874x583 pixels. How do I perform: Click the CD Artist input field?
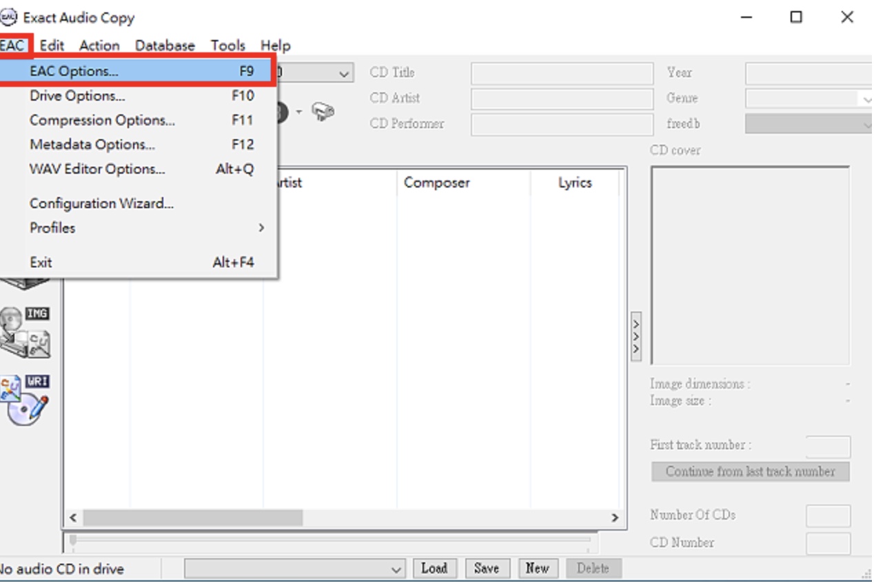(x=562, y=99)
